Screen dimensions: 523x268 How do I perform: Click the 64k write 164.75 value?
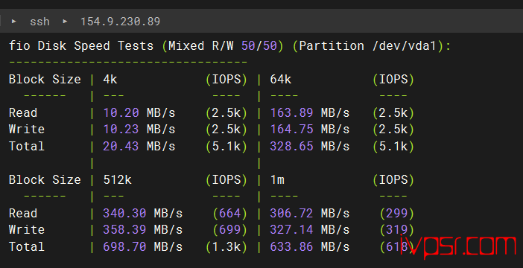(291, 130)
